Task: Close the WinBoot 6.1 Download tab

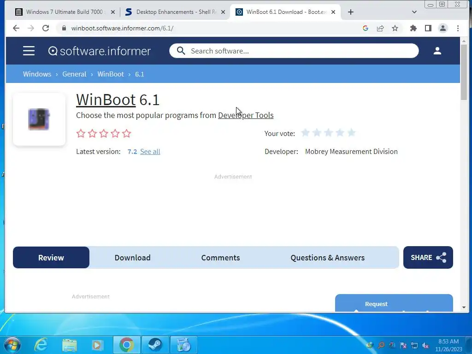Action: point(333,12)
